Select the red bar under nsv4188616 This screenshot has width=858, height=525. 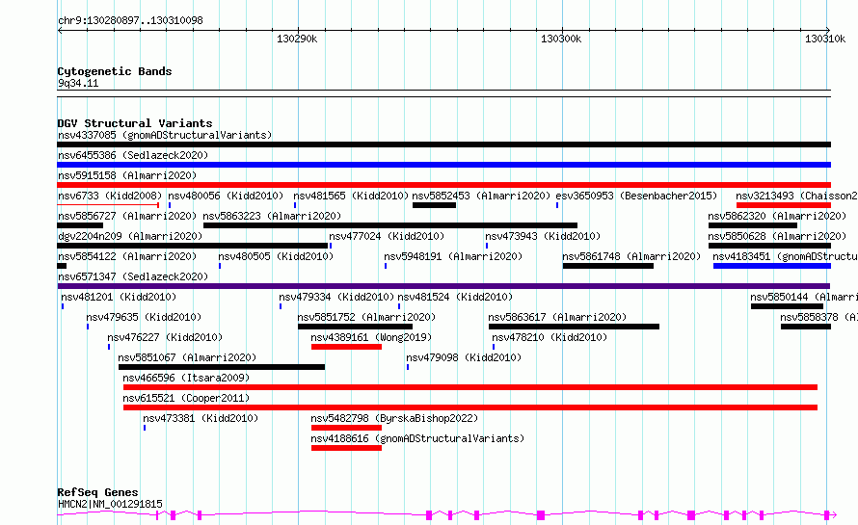[346, 448]
